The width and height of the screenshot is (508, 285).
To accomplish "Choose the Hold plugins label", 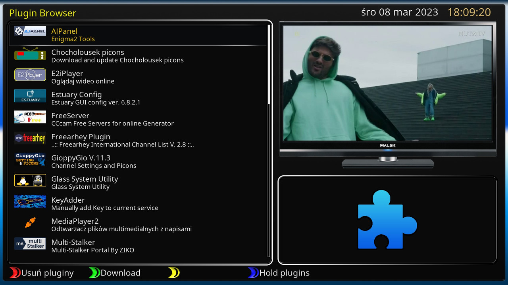I will (x=284, y=273).
